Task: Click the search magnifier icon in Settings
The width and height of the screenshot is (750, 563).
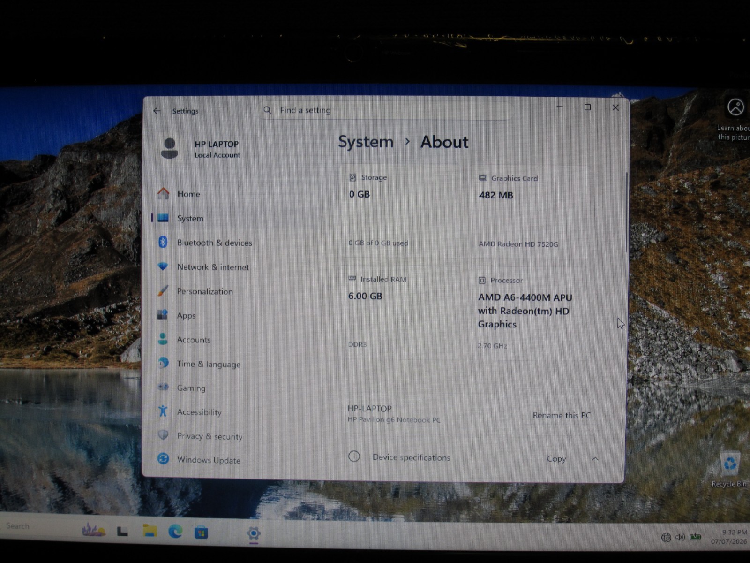Action: tap(267, 110)
